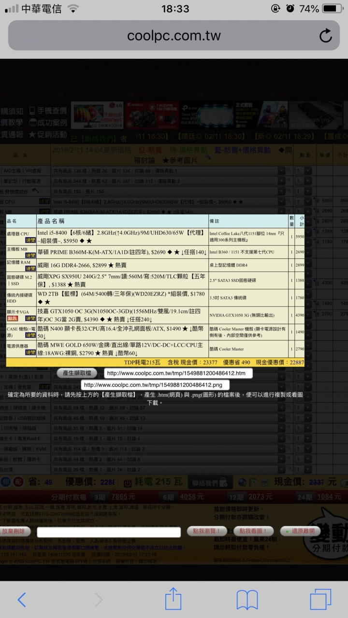Open the dropdown listing 共有商品 26 樣
Image resolution: width=348 pixels, height=618 pixels.
(168, 469)
